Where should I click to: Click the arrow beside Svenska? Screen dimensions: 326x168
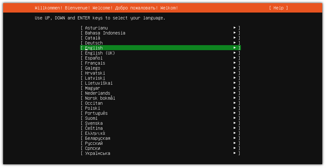[235, 123]
